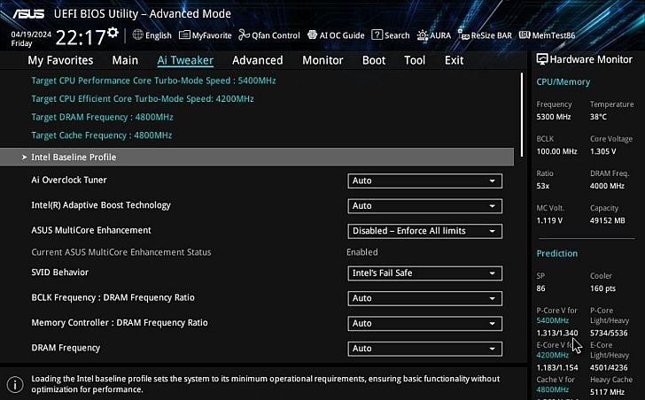Expand Ai Overclock Tuner dropdown
The width and height of the screenshot is (645, 400).
[424, 181]
